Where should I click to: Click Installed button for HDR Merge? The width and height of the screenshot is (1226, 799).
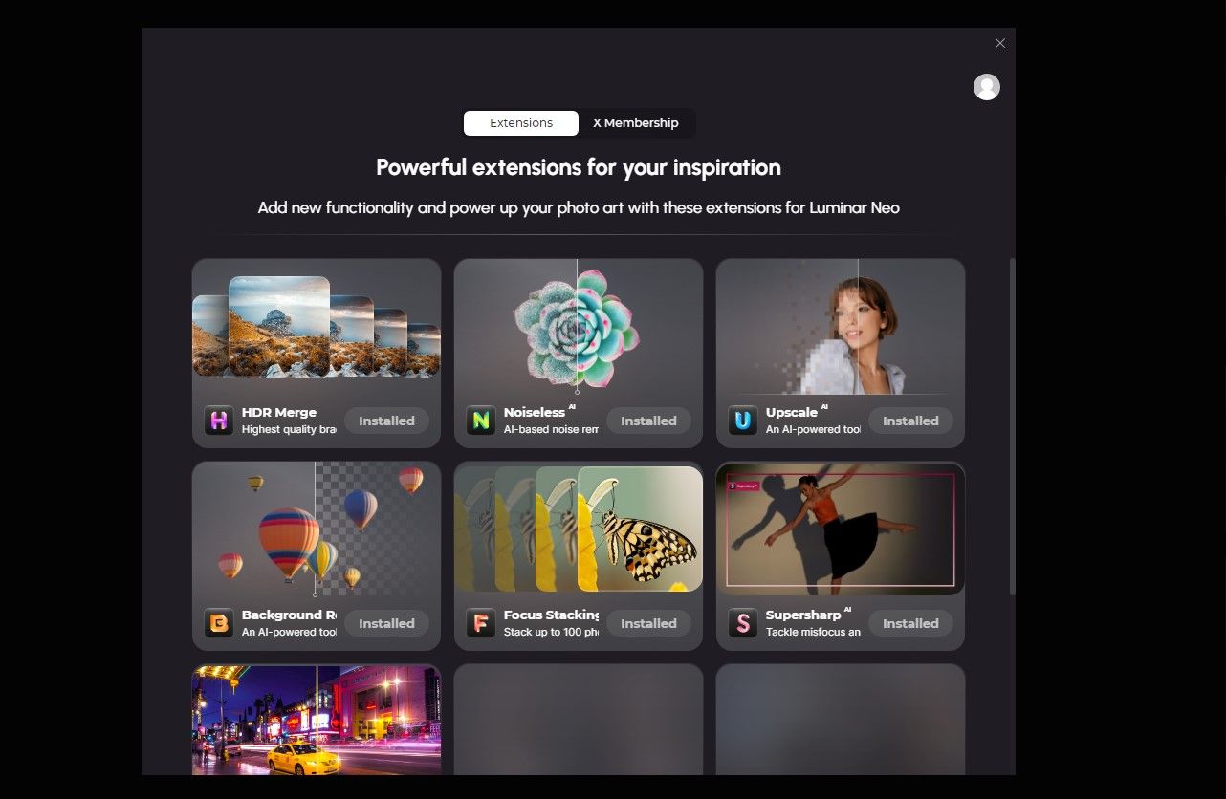(386, 421)
